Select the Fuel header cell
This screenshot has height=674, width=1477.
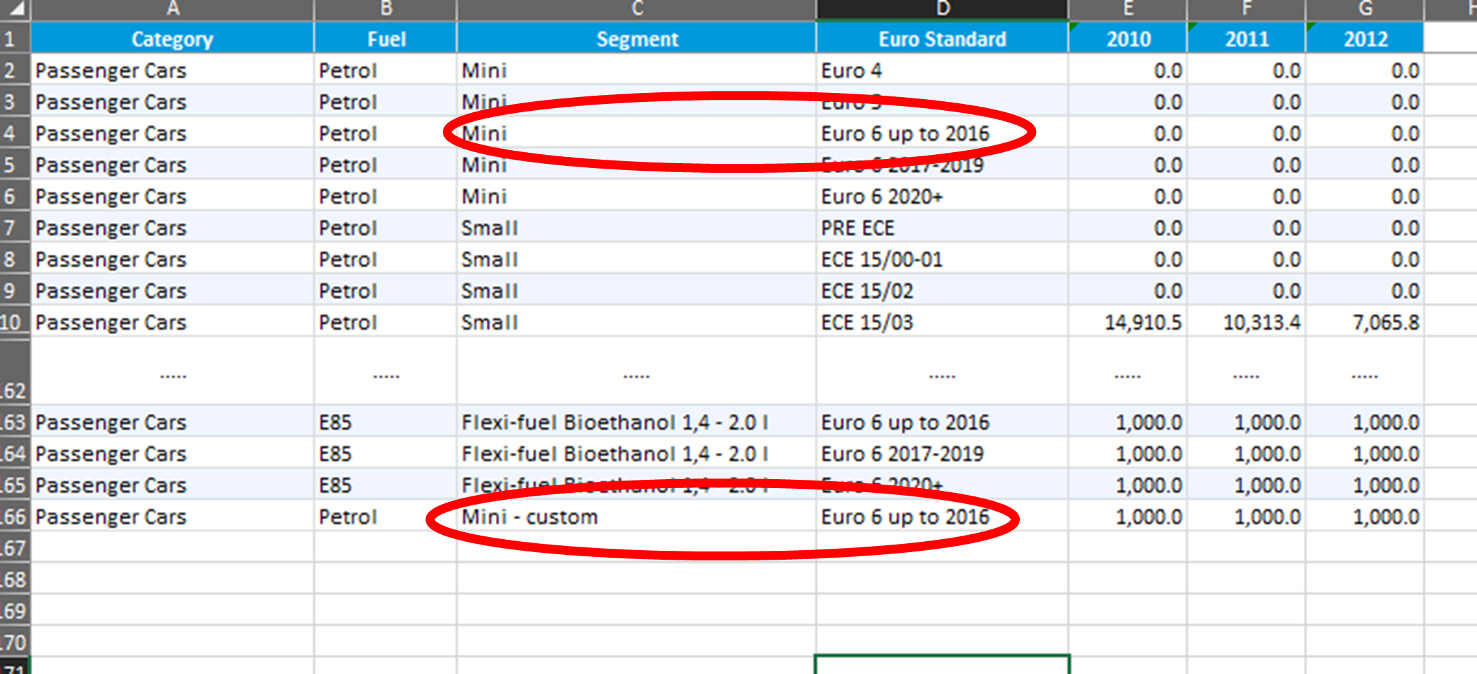click(386, 39)
